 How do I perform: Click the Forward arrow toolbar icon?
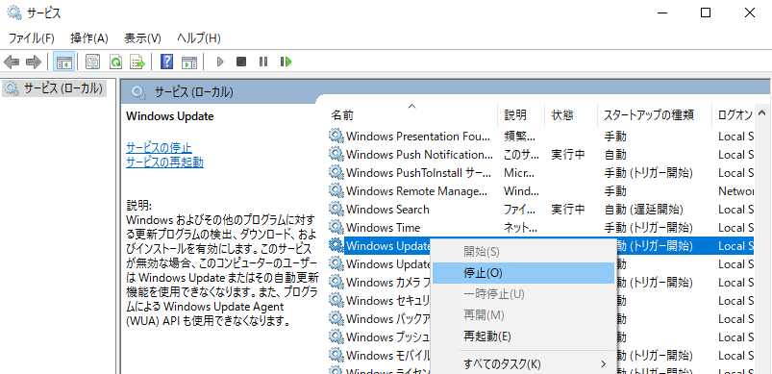33,62
